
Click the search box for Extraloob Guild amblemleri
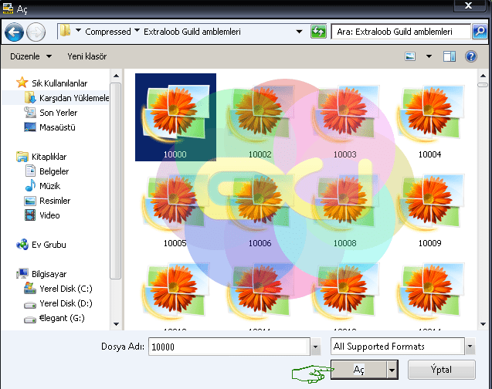click(x=401, y=32)
